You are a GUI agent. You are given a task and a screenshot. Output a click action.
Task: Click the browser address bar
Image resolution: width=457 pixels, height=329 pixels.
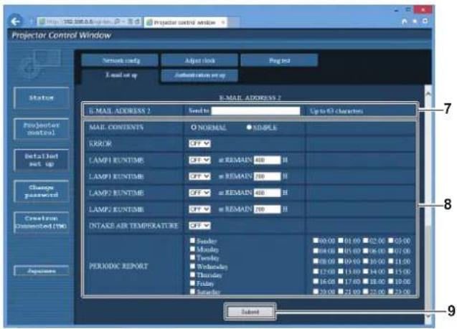(90, 22)
